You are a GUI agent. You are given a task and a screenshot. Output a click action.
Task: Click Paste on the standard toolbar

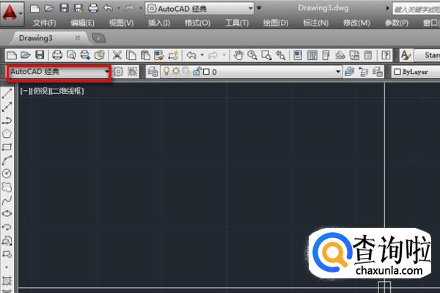(145, 55)
